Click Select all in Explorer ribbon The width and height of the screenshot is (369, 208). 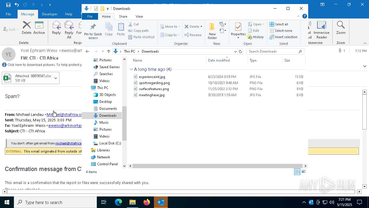278,24
